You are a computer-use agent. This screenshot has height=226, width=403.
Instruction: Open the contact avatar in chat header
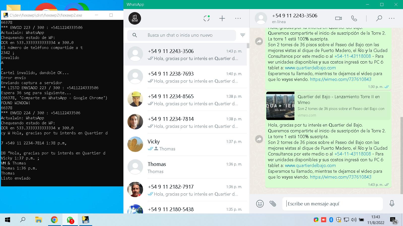click(x=261, y=18)
